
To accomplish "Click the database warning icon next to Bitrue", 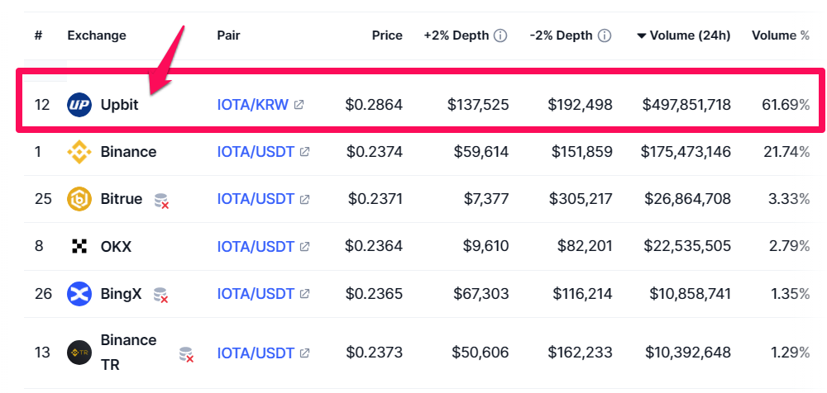I will click(x=161, y=200).
